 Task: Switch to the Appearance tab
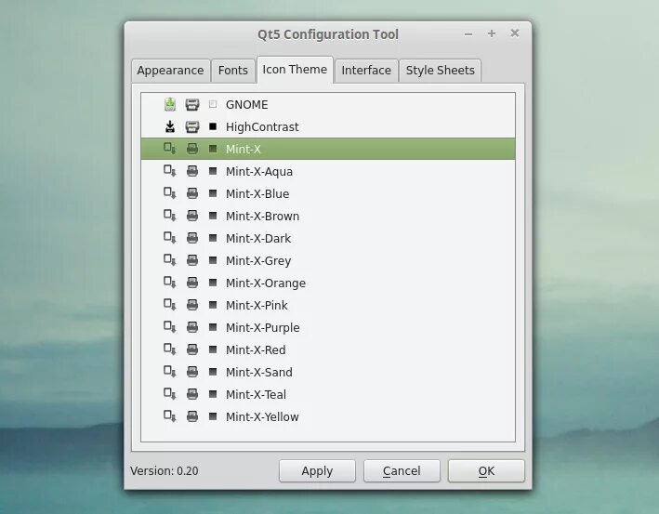pyautogui.click(x=170, y=71)
